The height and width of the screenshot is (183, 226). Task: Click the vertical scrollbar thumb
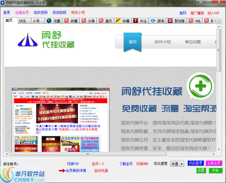[219, 50]
